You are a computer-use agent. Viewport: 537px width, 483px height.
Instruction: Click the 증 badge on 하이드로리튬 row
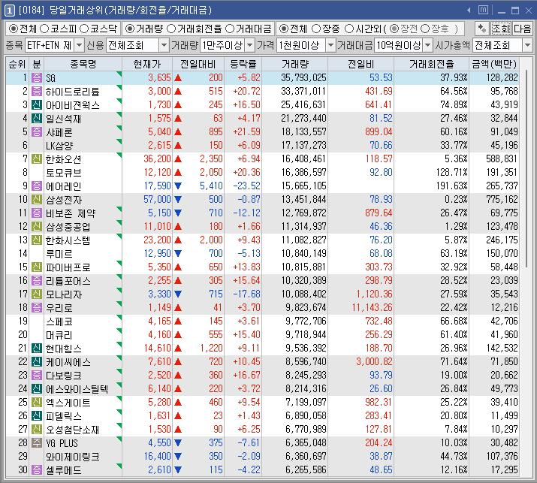point(37,91)
